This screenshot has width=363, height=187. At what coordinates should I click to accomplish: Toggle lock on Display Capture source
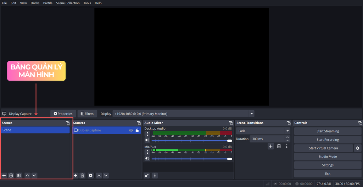(x=137, y=130)
